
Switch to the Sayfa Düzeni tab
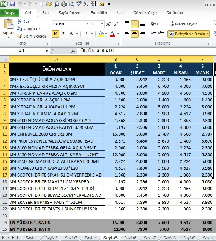[x=70, y=13]
